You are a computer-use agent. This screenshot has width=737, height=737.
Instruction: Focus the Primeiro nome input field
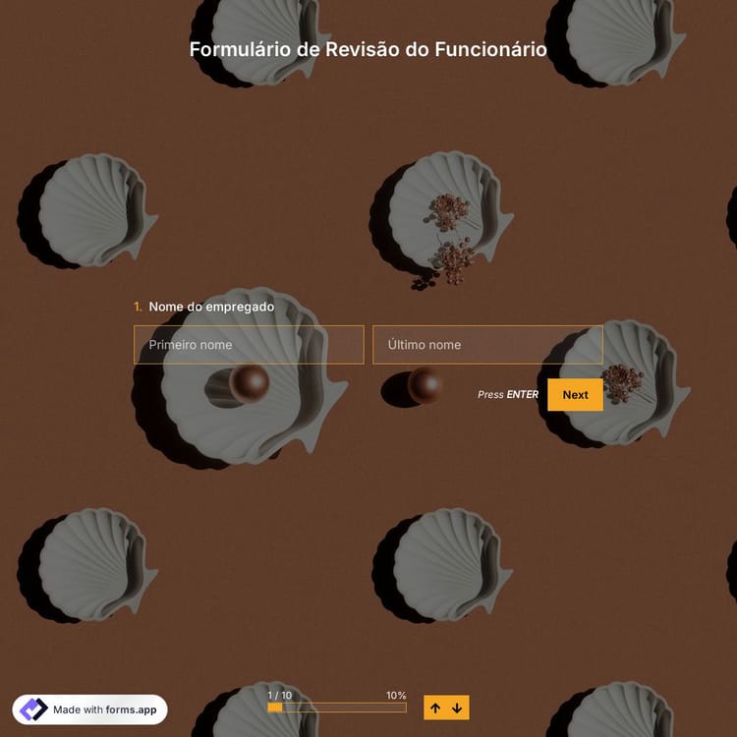click(249, 345)
